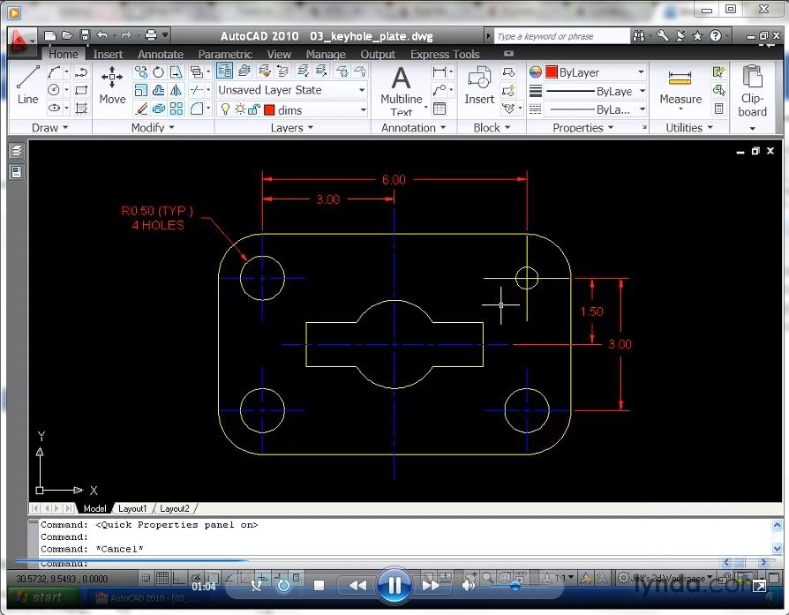The height and width of the screenshot is (615, 789).
Task: Select the Rotate tool
Action: coord(159,72)
